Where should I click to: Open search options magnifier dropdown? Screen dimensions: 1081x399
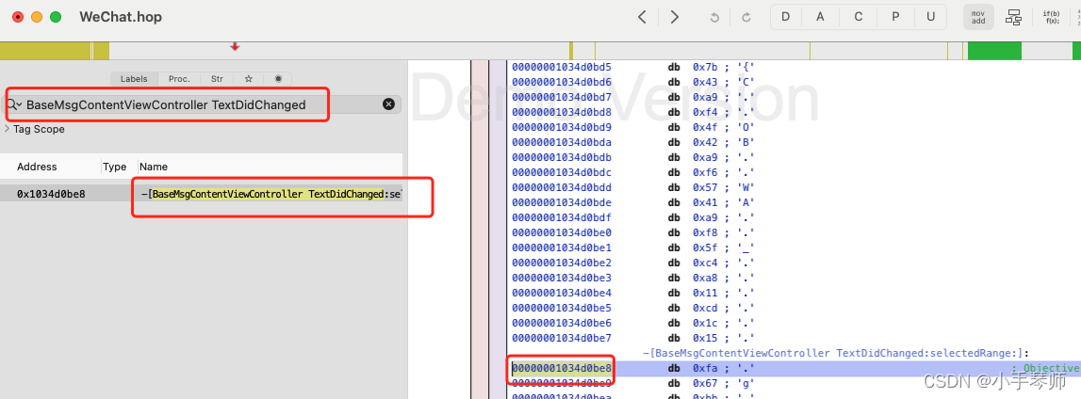(x=14, y=104)
